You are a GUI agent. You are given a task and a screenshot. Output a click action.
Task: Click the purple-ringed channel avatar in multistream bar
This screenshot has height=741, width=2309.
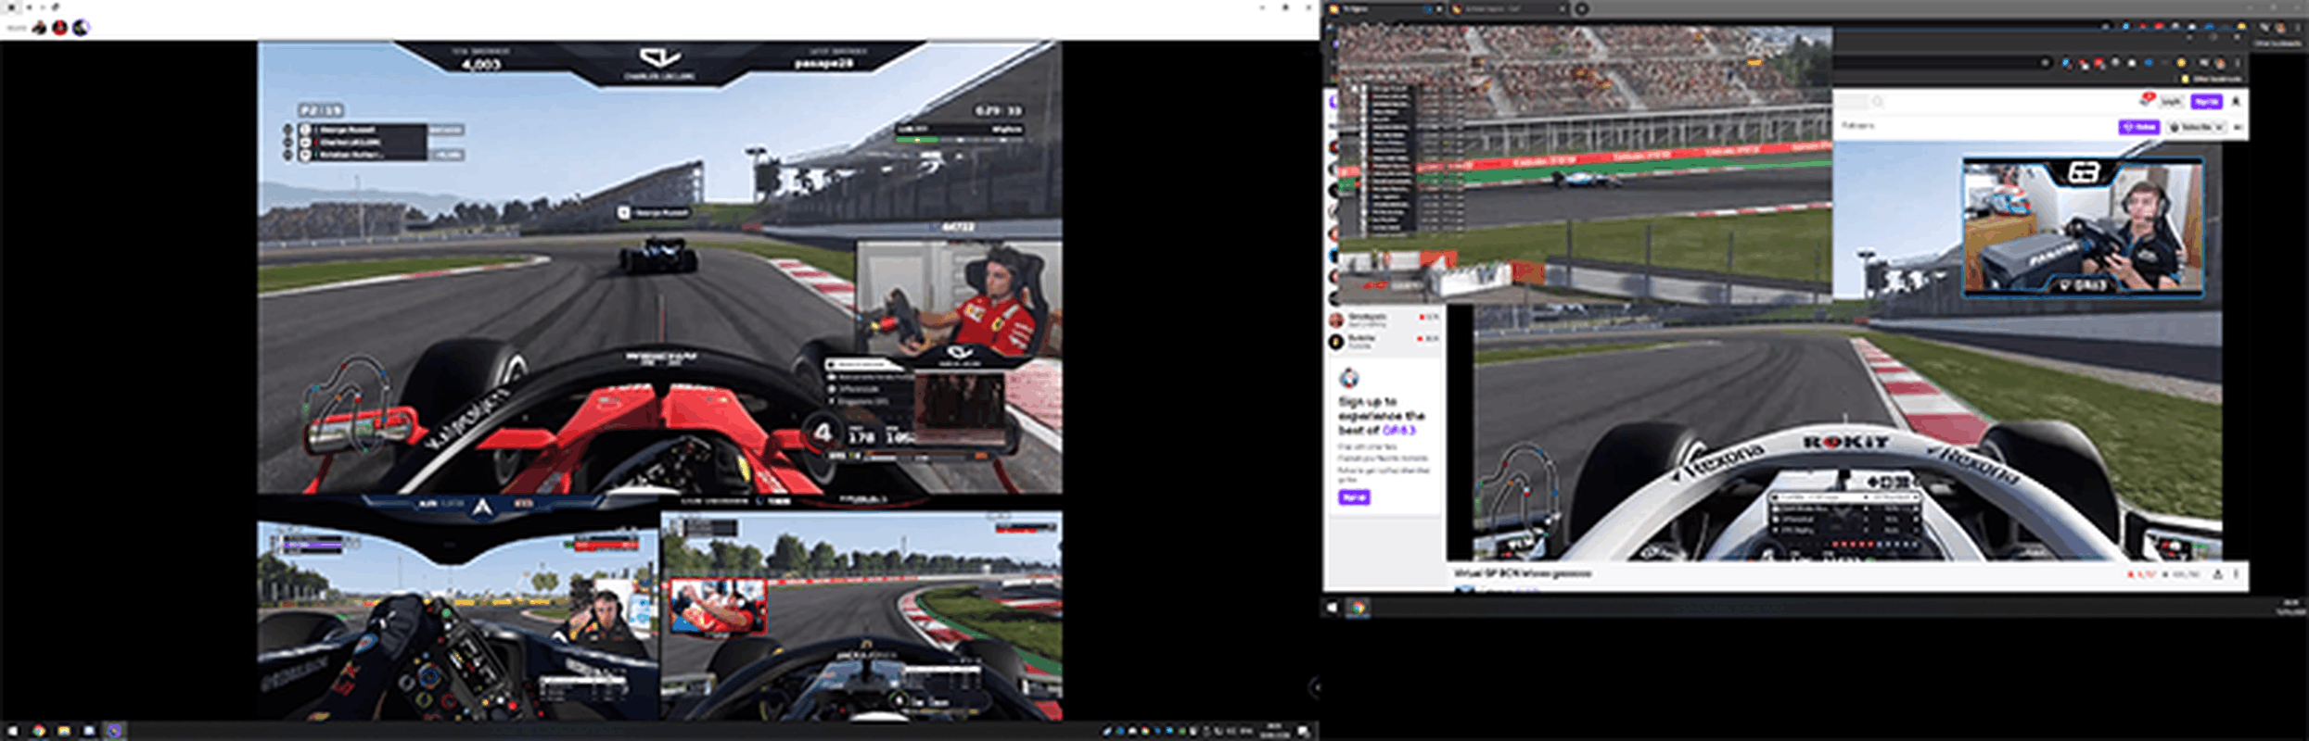[x=81, y=28]
